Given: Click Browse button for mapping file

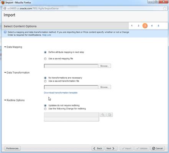Looking at the screenshot, I should coord(105,66).
